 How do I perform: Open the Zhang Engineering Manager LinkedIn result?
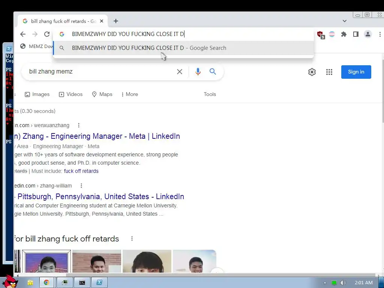tap(97, 136)
